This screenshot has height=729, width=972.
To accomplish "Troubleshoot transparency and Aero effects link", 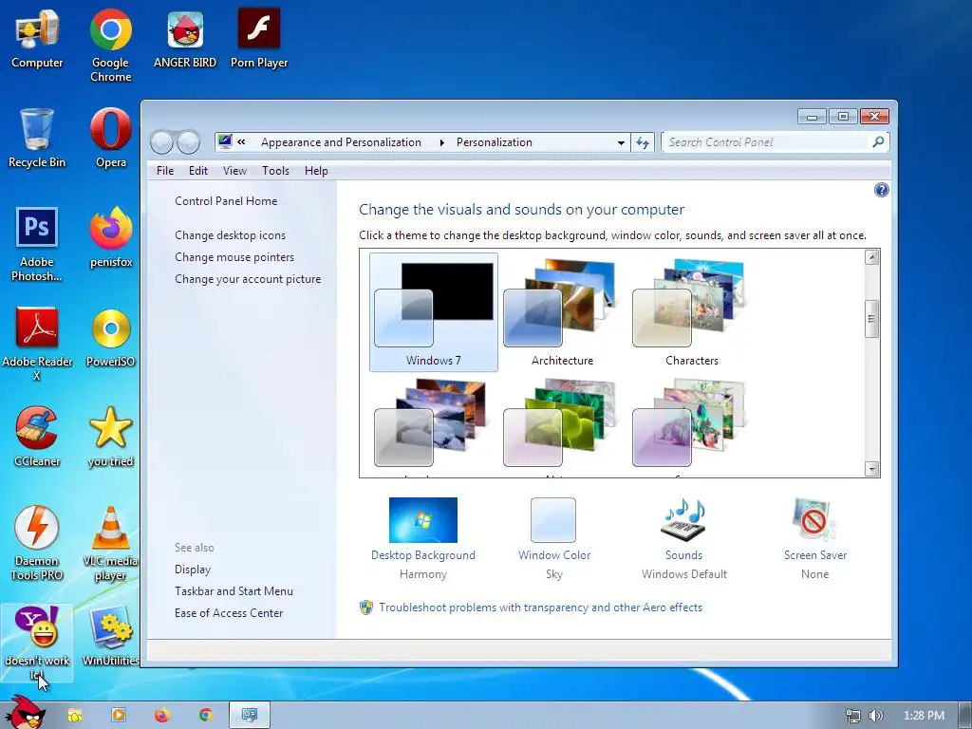I will [x=540, y=607].
